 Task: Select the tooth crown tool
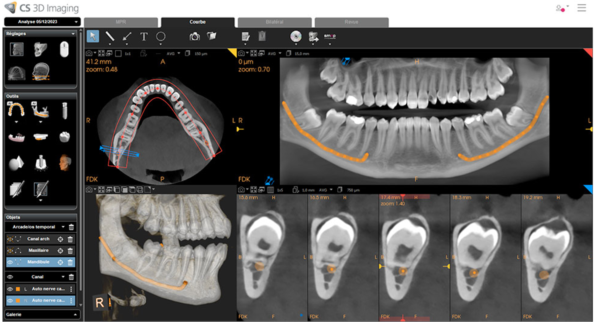coord(64,137)
